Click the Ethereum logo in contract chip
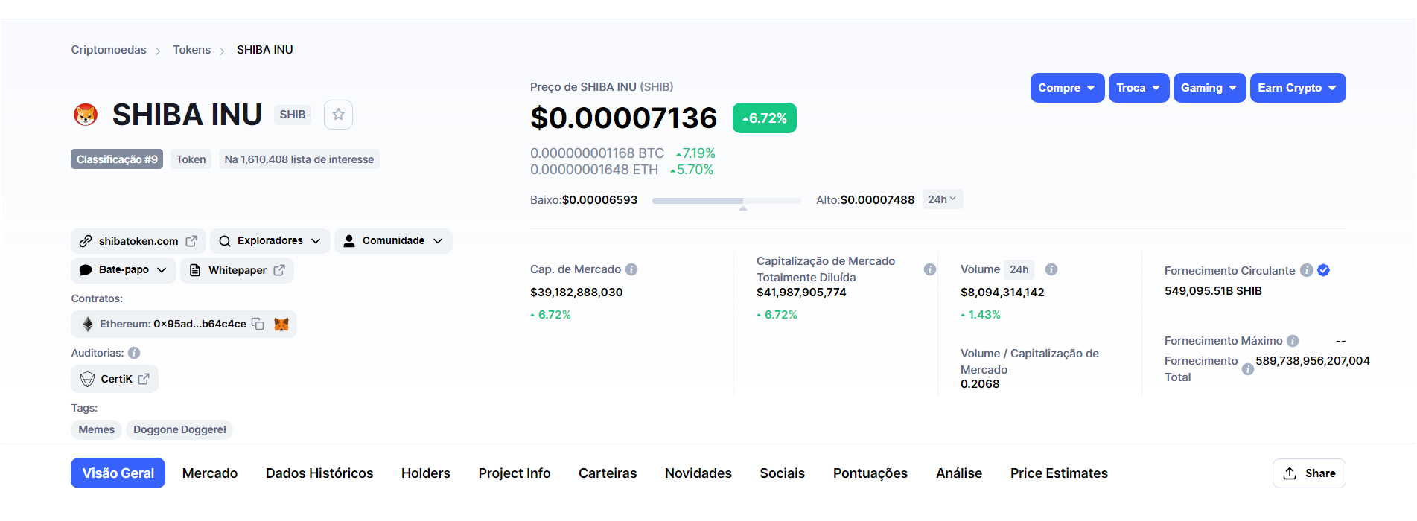Screen dimensions: 1417x521 (x=88, y=324)
